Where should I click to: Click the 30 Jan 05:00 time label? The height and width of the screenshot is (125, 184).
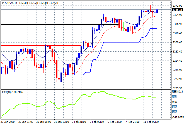tap(43, 122)
